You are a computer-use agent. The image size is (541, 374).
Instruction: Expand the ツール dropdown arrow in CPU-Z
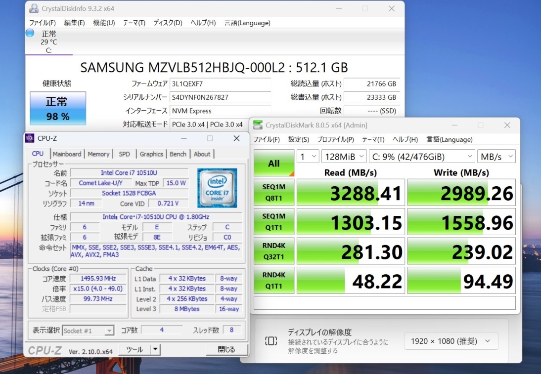point(155,349)
